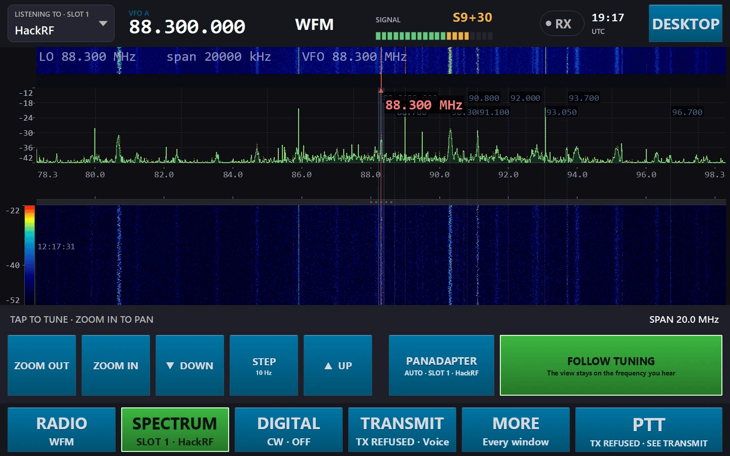Toggle FOLLOW TUNING mode
This screenshot has height=456, width=730.
[x=611, y=365]
